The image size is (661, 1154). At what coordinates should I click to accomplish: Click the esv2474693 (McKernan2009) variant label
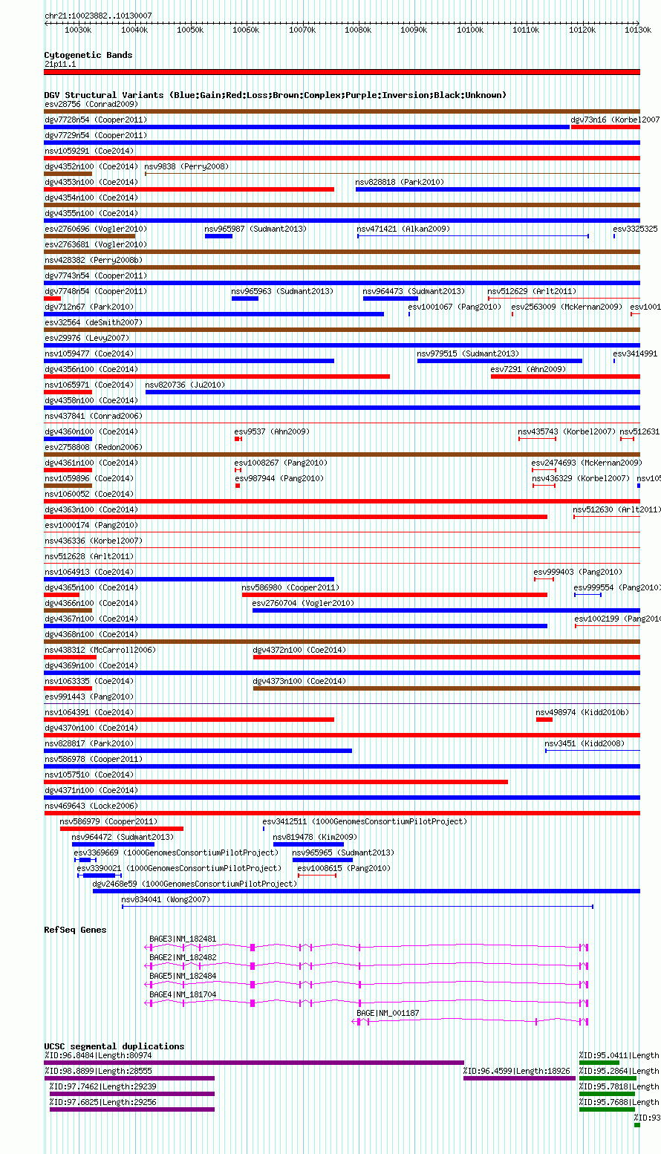(587, 463)
